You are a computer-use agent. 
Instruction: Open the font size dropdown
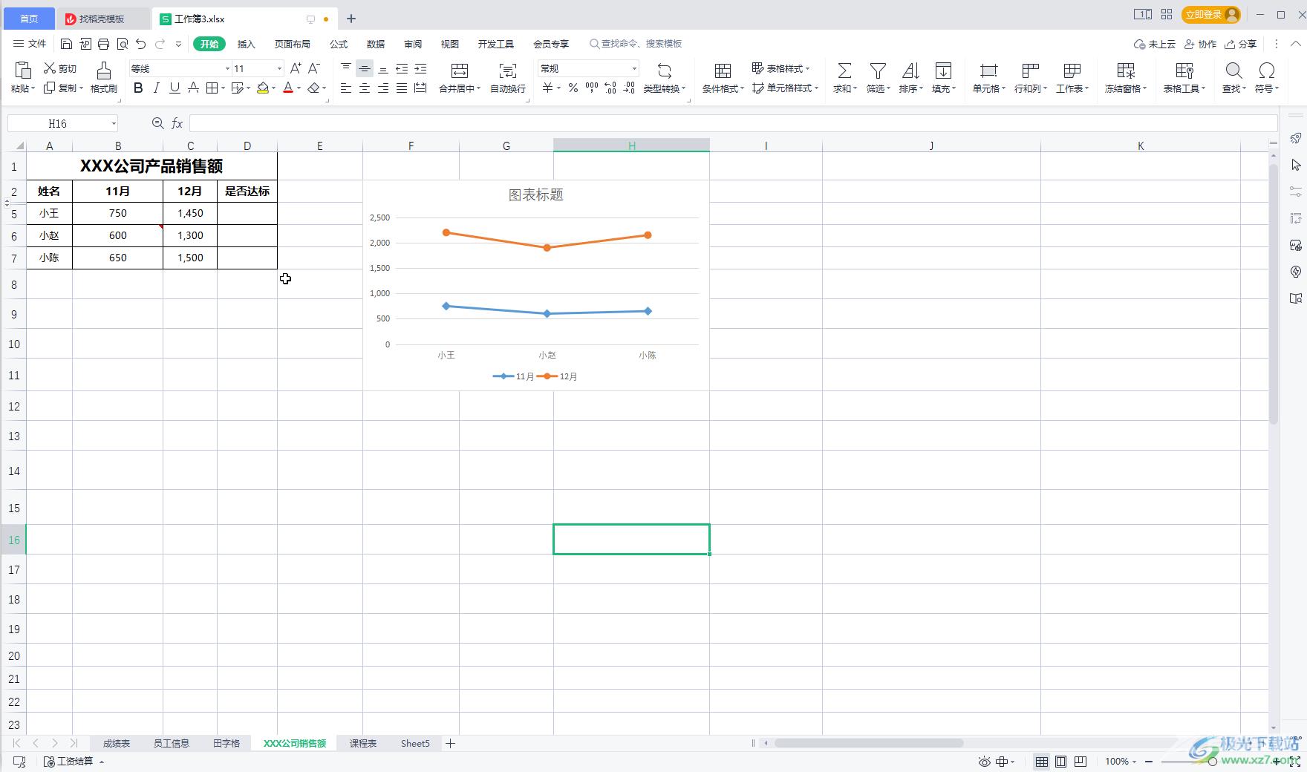[279, 68]
